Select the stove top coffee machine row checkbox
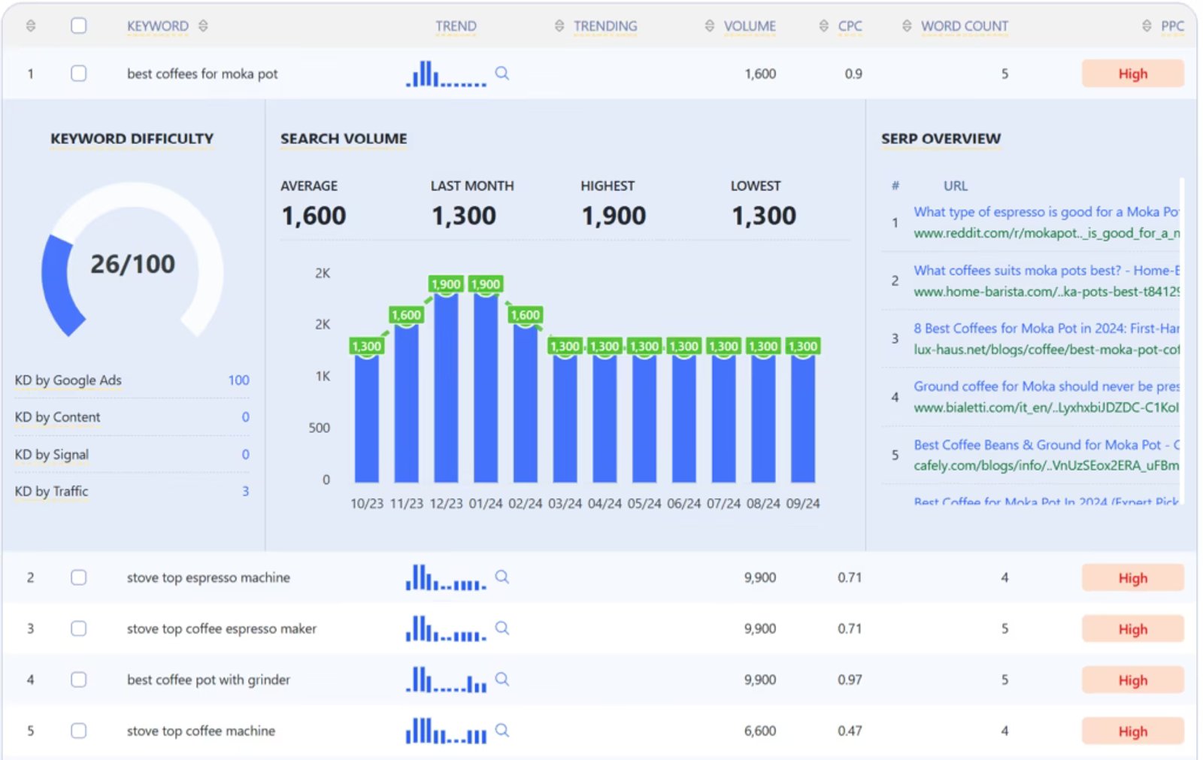This screenshot has height=760, width=1203. (79, 731)
